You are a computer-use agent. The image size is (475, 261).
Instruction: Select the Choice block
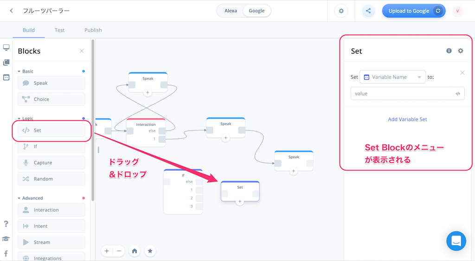[x=51, y=99]
